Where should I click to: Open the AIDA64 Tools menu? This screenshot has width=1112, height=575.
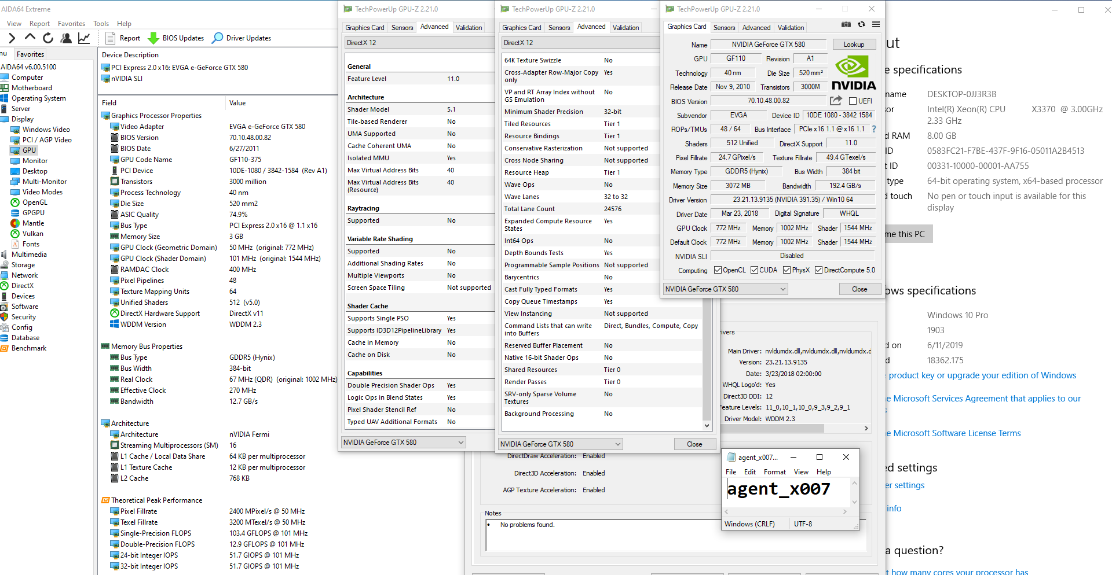[x=101, y=24]
